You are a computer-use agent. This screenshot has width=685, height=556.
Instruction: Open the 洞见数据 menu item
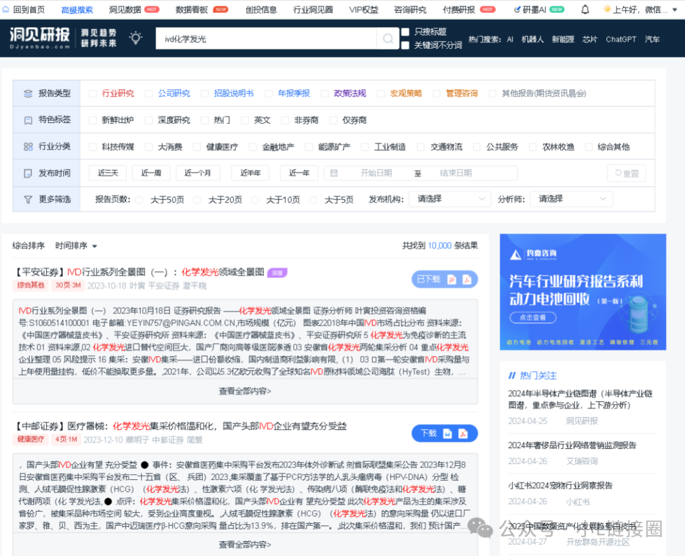(125, 10)
